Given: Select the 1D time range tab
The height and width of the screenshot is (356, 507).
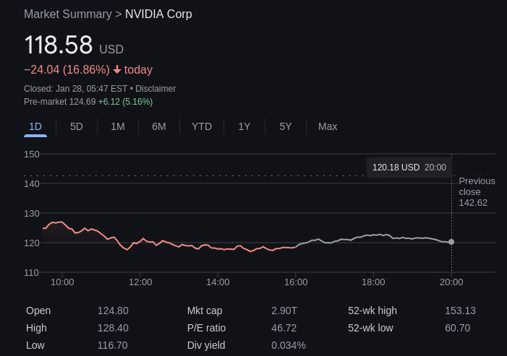Looking at the screenshot, I should click(35, 126).
